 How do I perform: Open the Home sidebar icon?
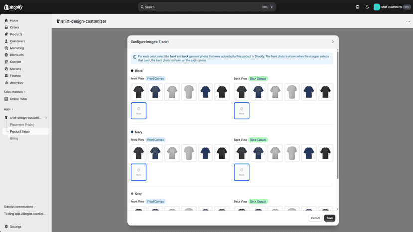[x=6, y=20]
